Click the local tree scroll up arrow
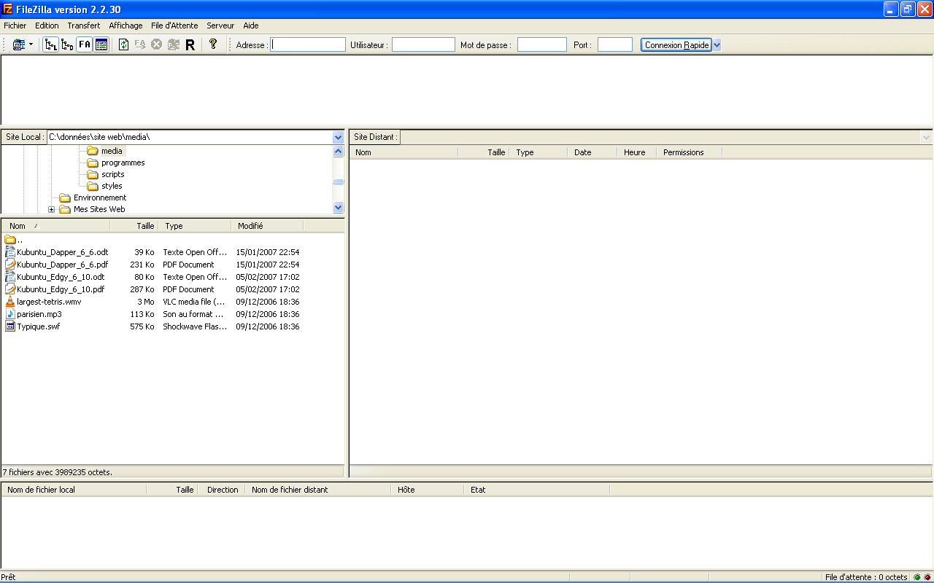Viewport: 934px width, 583px height. 338,152
